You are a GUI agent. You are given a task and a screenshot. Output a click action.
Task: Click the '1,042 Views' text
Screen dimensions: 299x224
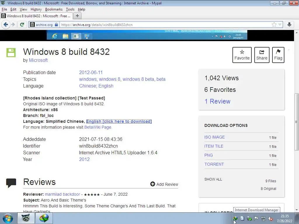222,78
